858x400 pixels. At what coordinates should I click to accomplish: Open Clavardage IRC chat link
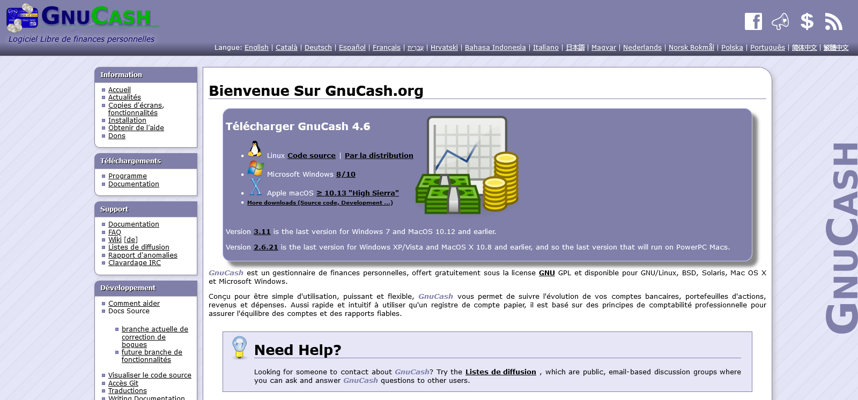[x=135, y=263]
